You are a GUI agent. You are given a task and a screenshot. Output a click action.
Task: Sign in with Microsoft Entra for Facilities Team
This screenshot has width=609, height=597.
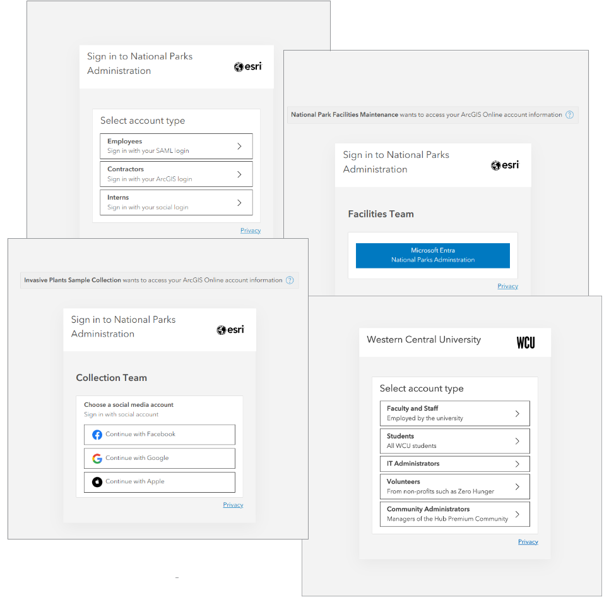coord(432,255)
